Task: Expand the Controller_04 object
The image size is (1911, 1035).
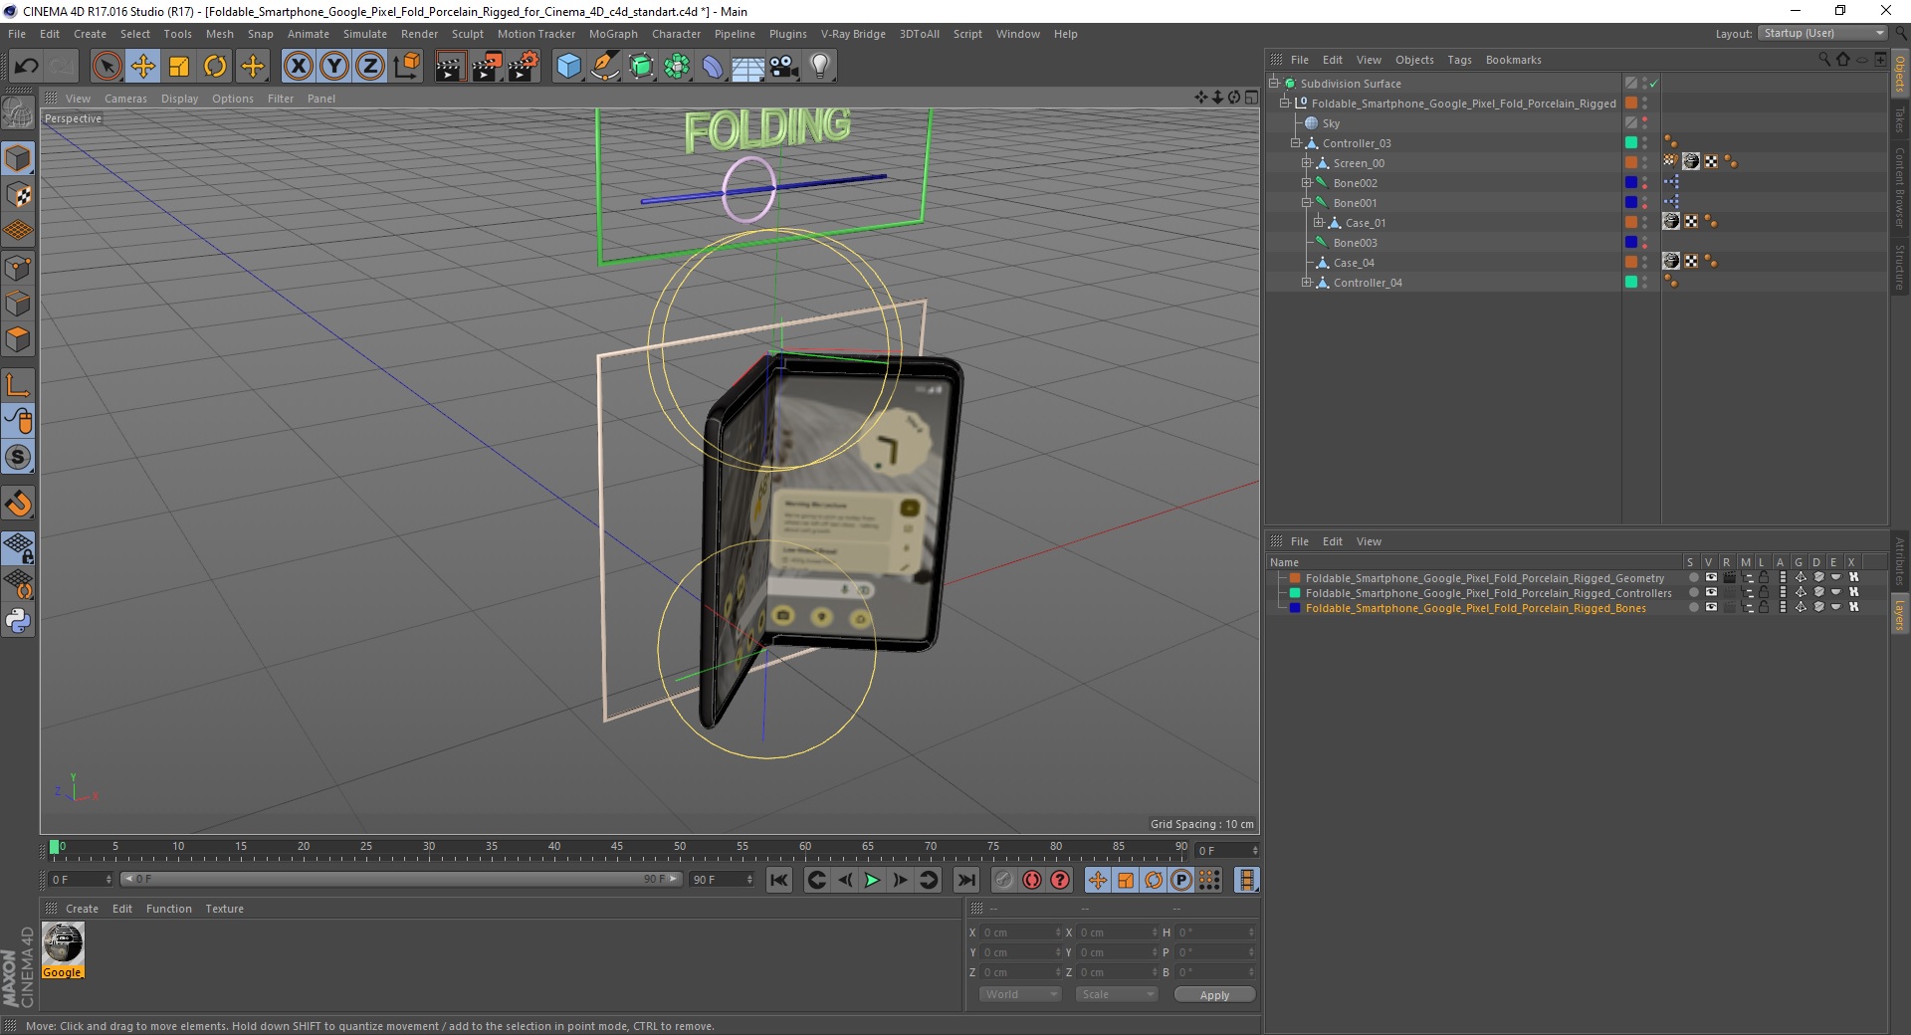Action: (x=1307, y=283)
